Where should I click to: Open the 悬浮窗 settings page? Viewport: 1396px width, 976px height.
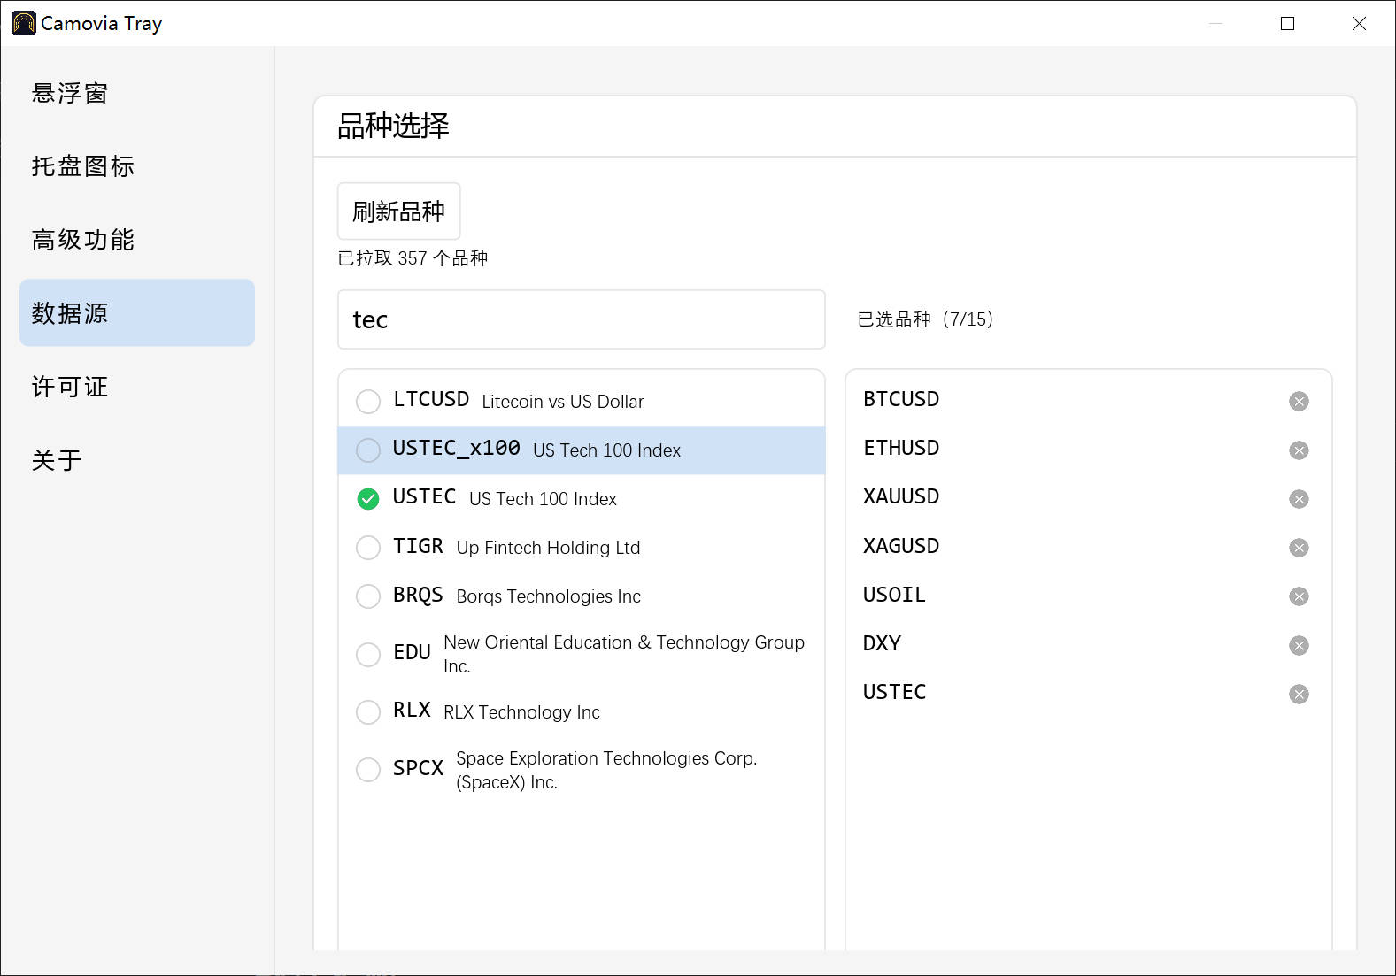click(137, 93)
